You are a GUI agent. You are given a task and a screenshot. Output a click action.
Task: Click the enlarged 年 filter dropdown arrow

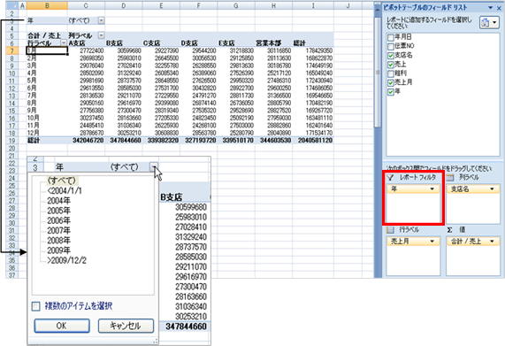[154, 167]
